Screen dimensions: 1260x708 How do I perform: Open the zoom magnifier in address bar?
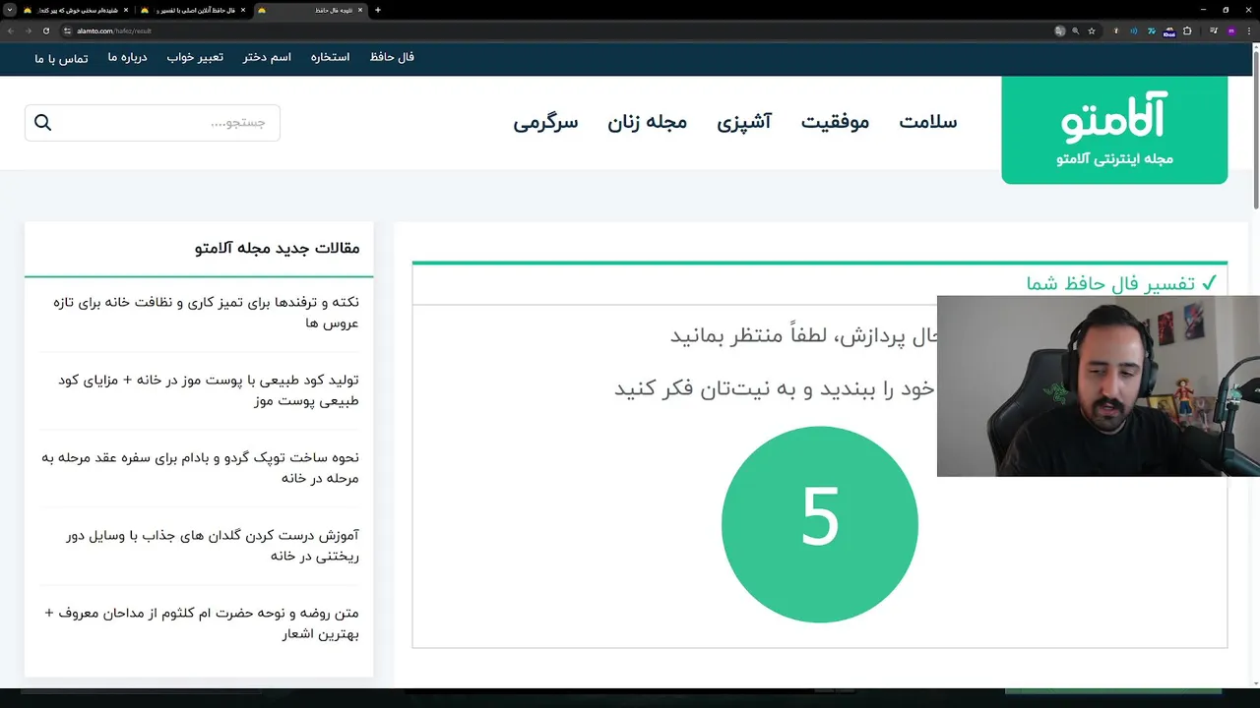(1075, 30)
